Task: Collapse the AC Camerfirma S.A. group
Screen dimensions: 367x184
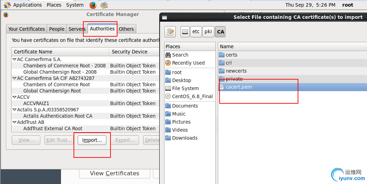Action: (15, 60)
